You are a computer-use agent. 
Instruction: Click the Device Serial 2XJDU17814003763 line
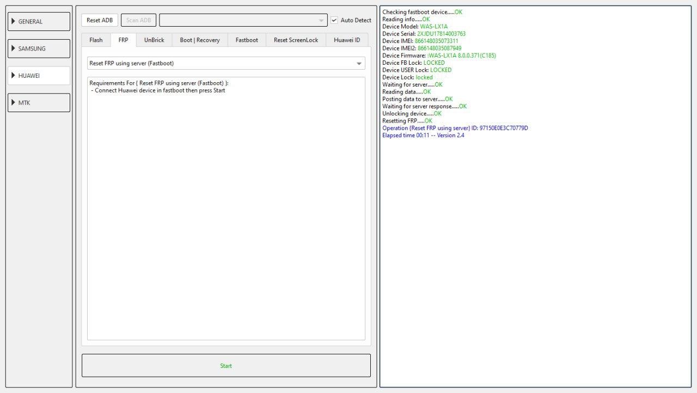[424, 34]
